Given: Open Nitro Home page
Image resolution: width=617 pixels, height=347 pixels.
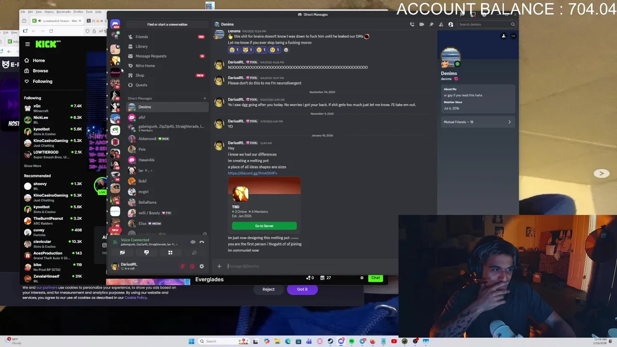Looking at the screenshot, I should [167, 66].
